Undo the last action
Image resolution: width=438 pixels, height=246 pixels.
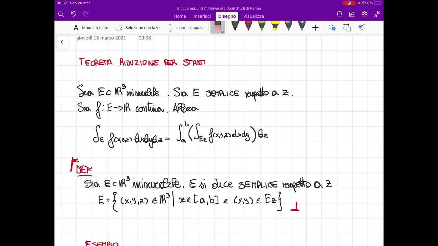[73, 14]
